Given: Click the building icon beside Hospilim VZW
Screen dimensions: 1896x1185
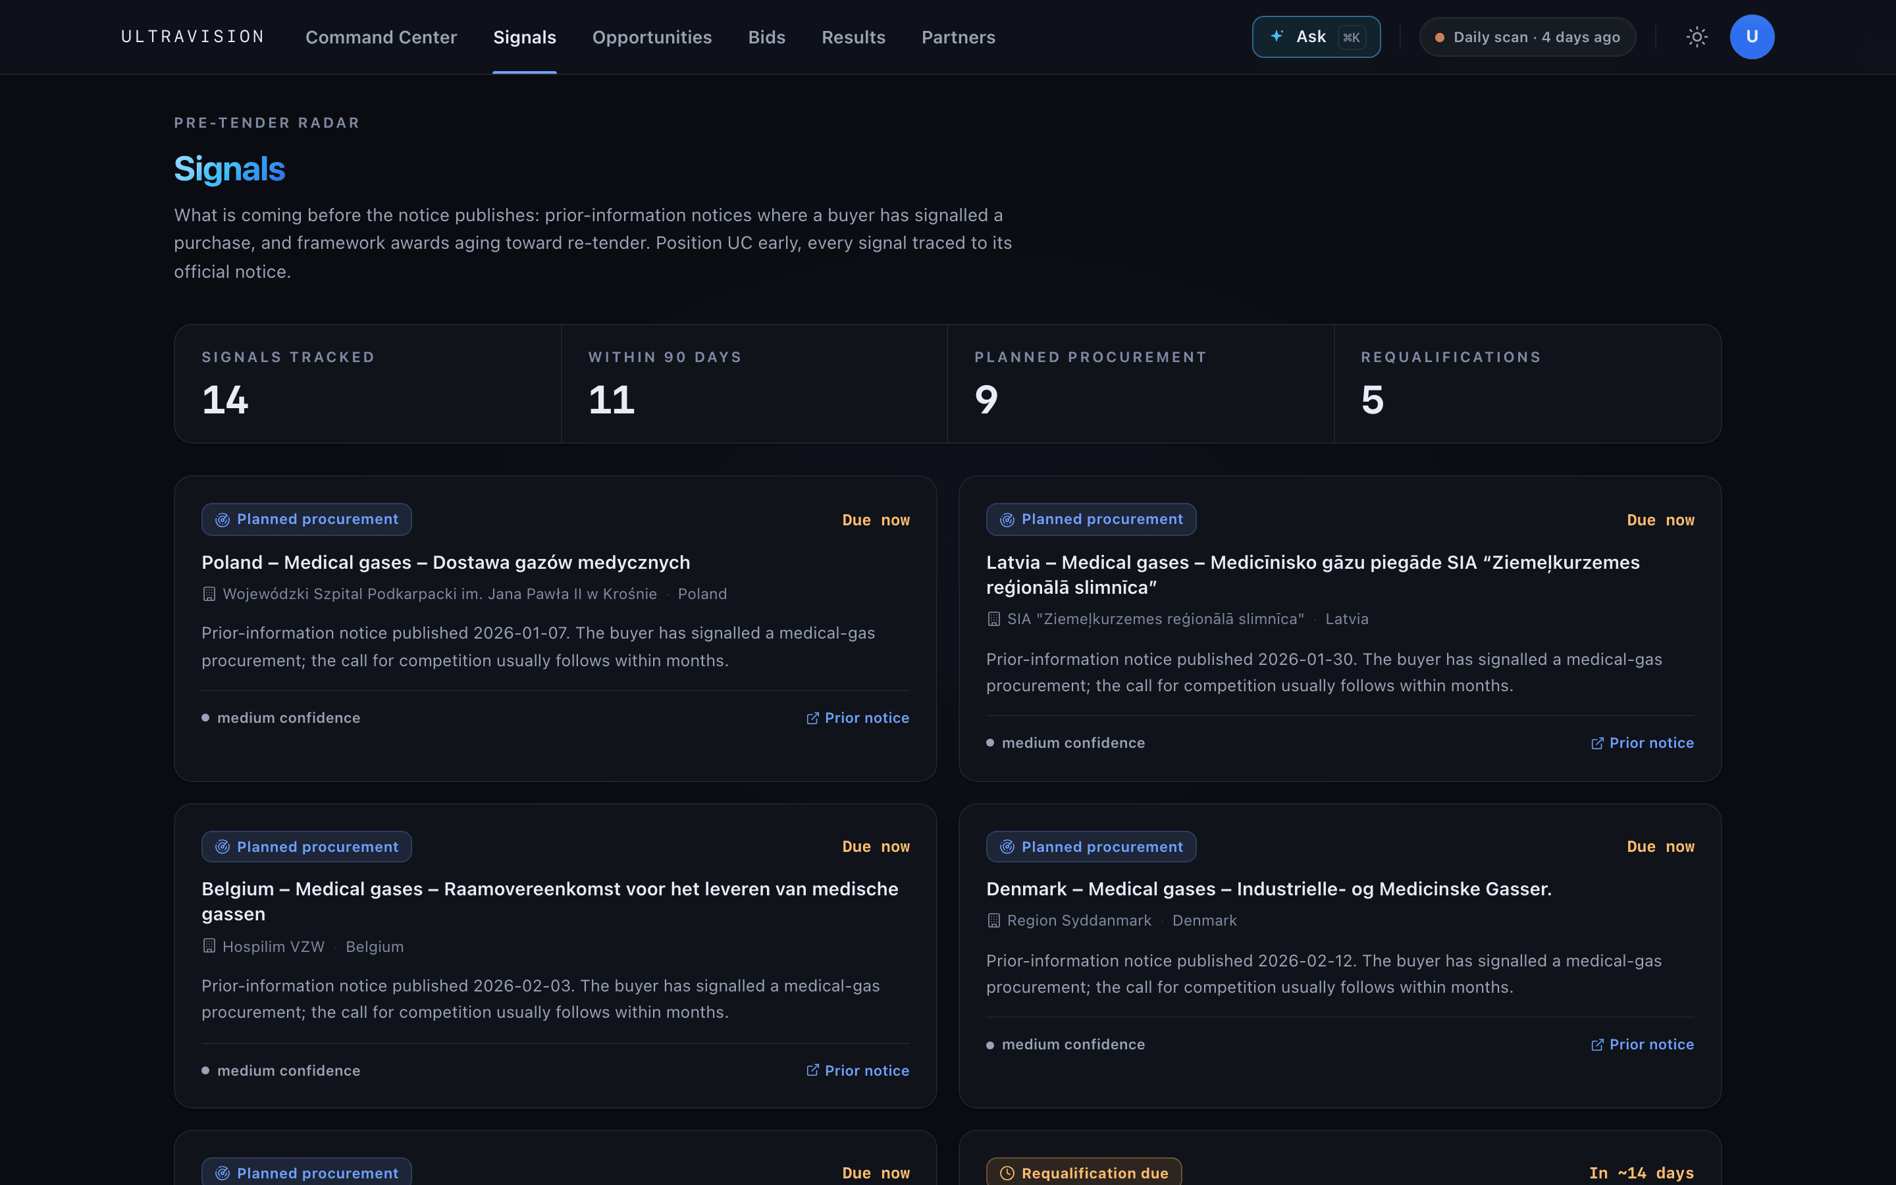Looking at the screenshot, I should click(x=209, y=946).
